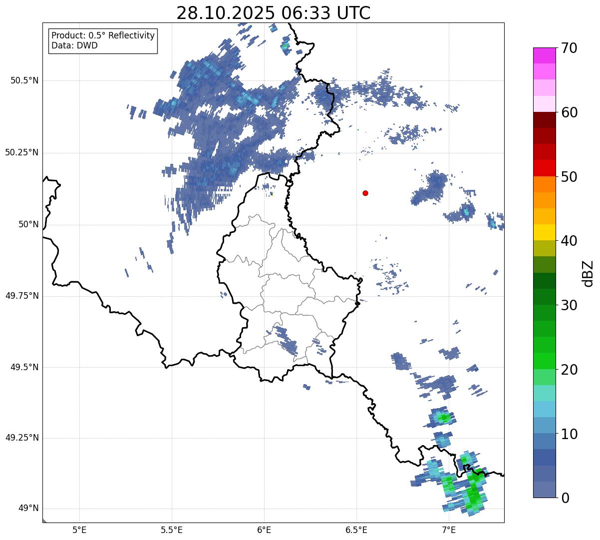This screenshot has width=600, height=540.
Task: Click the 7°E longitude label
Action: pyautogui.click(x=449, y=530)
